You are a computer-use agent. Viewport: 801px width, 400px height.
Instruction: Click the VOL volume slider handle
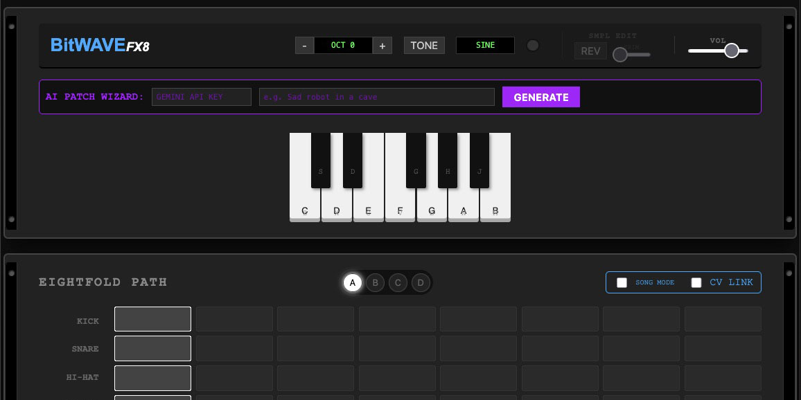click(731, 51)
